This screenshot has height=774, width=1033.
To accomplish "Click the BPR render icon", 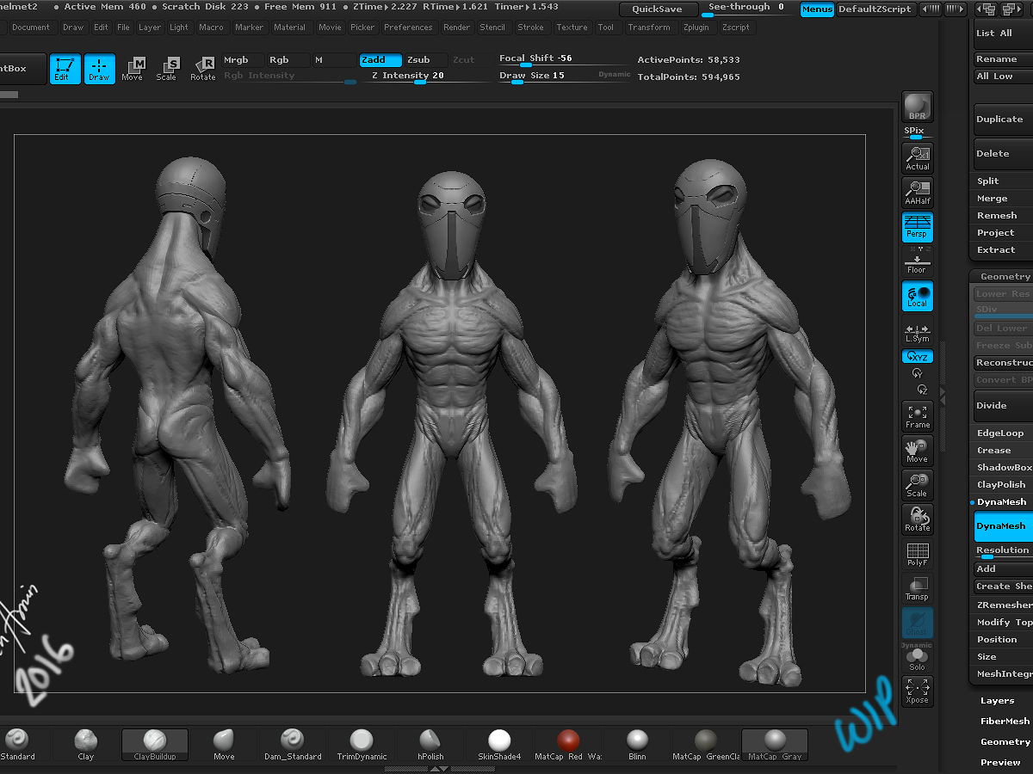I will coord(917,107).
